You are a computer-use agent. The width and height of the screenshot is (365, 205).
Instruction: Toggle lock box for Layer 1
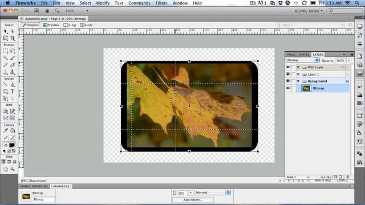tap(293, 75)
